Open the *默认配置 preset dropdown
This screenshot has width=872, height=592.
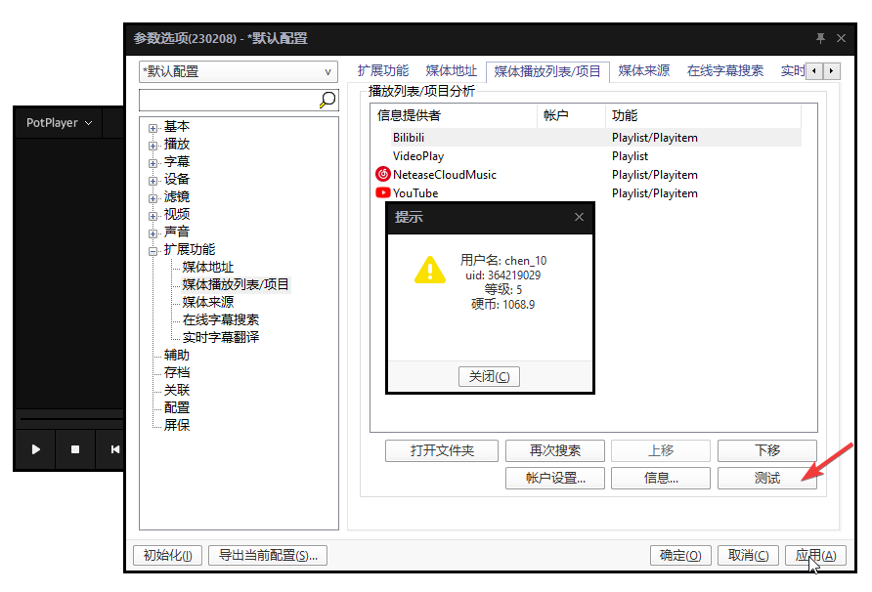(x=327, y=70)
